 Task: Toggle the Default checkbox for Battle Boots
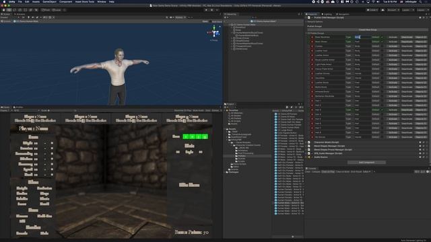(x=382, y=87)
